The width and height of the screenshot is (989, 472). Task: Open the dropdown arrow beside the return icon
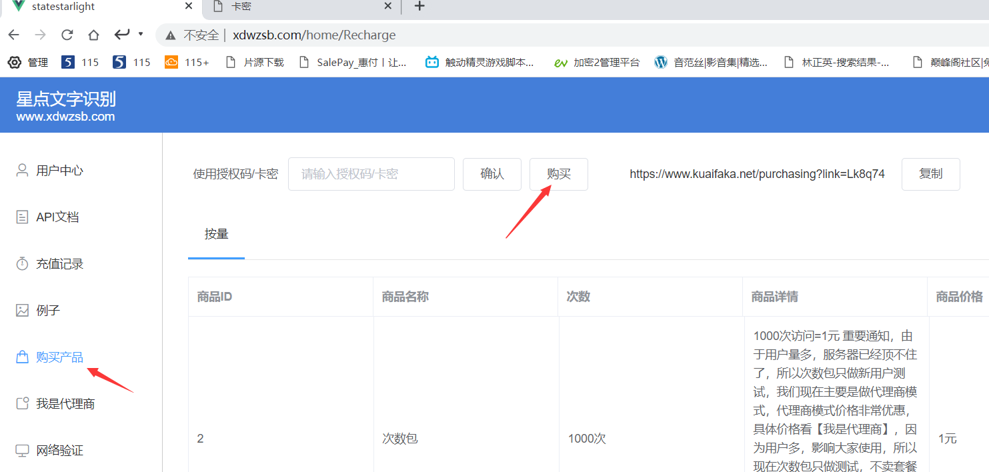(x=140, y=33)
